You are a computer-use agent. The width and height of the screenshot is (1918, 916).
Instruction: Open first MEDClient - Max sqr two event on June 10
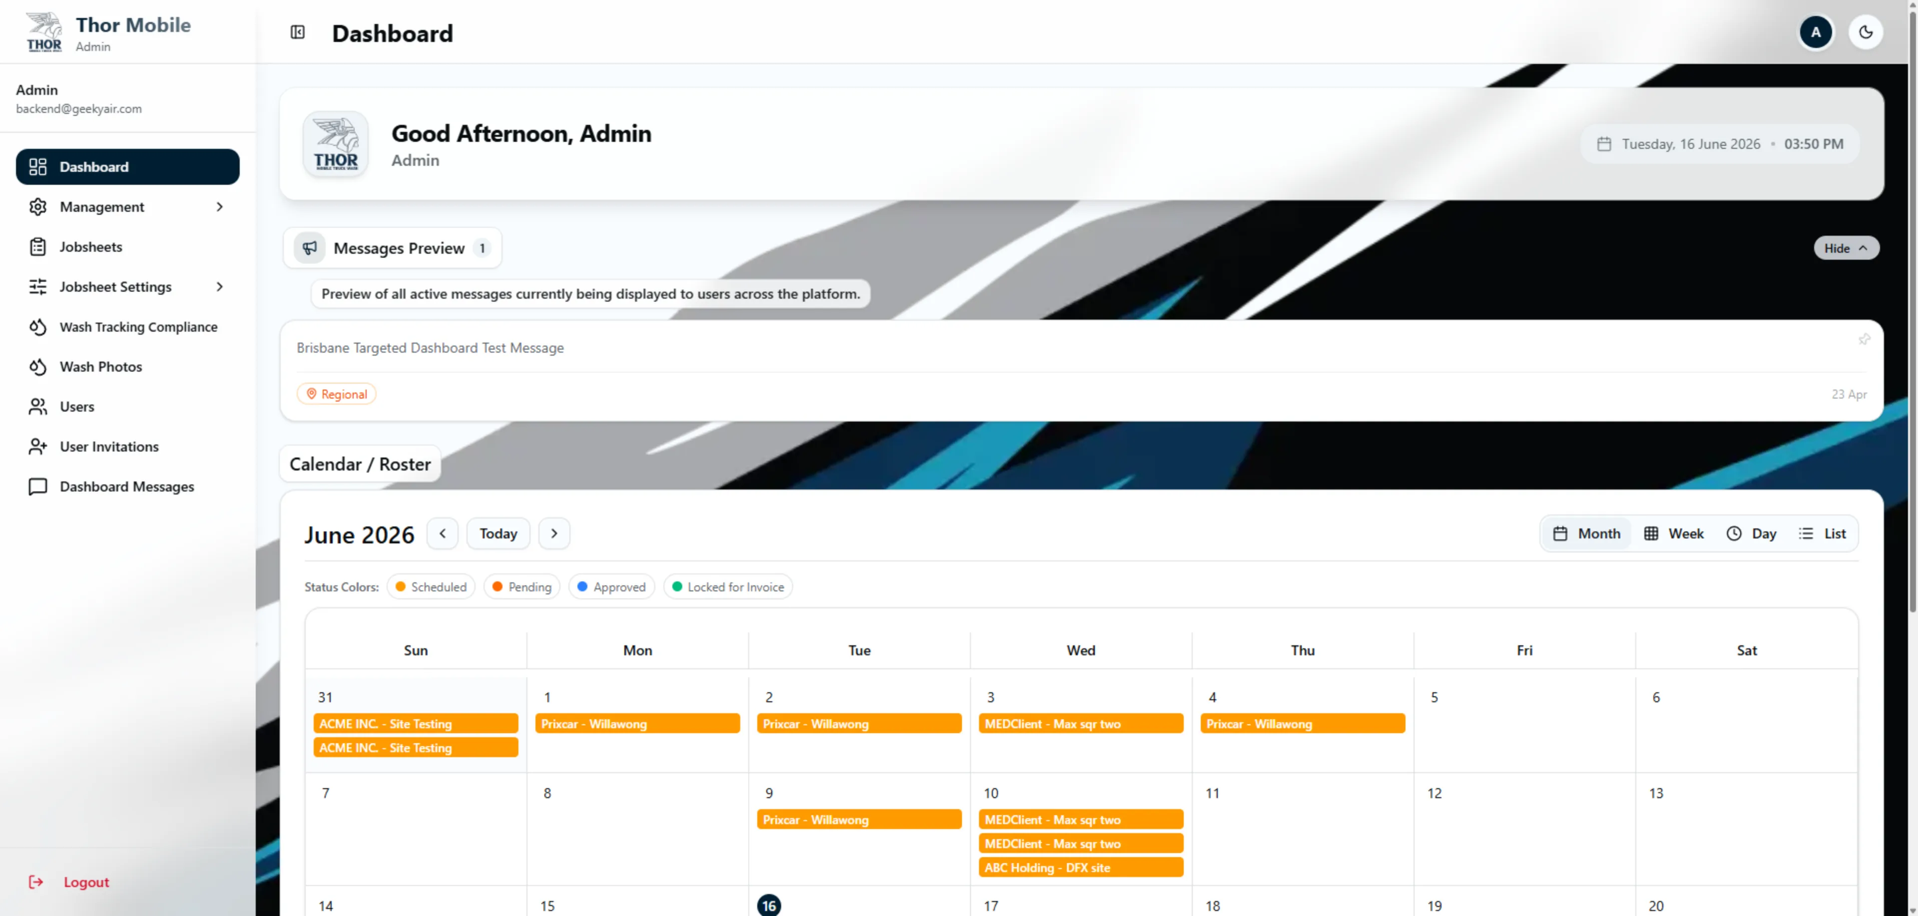(1081, 820)
